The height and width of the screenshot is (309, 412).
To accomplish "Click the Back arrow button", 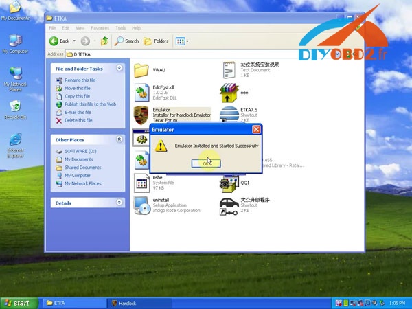I will click(54, 41).
